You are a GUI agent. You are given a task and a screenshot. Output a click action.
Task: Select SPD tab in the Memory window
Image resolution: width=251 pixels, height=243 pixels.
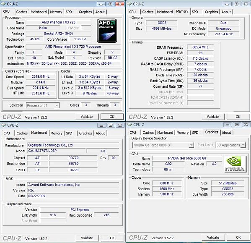[x=195, y=12]
